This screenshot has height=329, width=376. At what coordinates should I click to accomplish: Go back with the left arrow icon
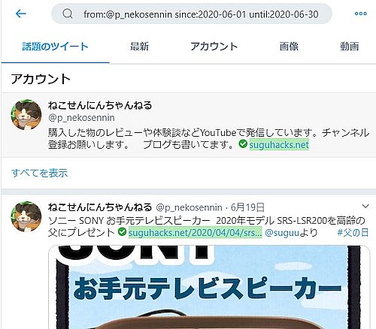[20, 14]
